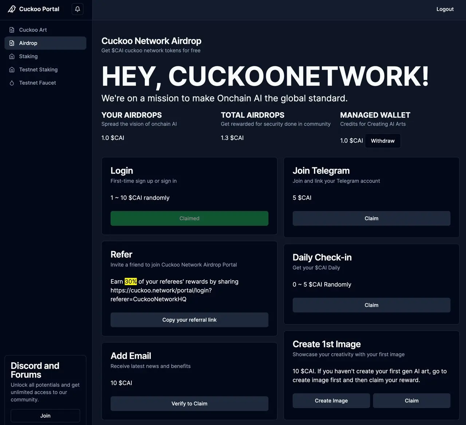The height and width of the screenshot is (425, 466).
Task: Click the Cuckoo Network Airdrop heading
Action: point(151,41)
